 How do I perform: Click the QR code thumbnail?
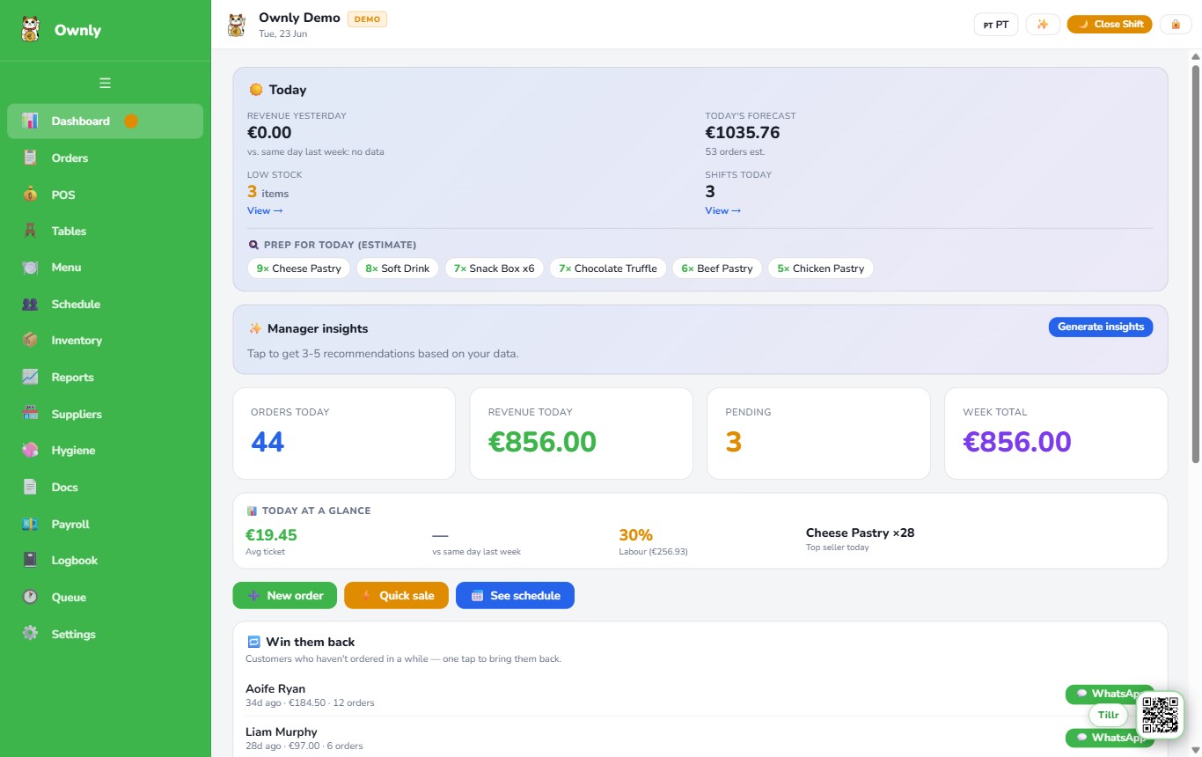click(1160, 715)
